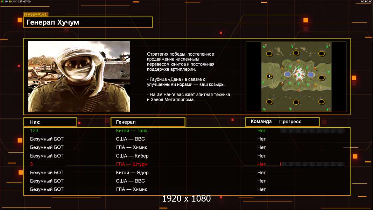Click the top-right start position circle on minimap
Image resolution: width=373 pixels, height=210 pixels.
pos(322,54)
